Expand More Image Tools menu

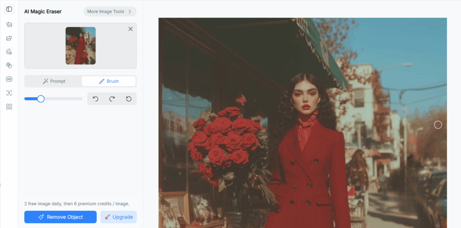[109, 12]
